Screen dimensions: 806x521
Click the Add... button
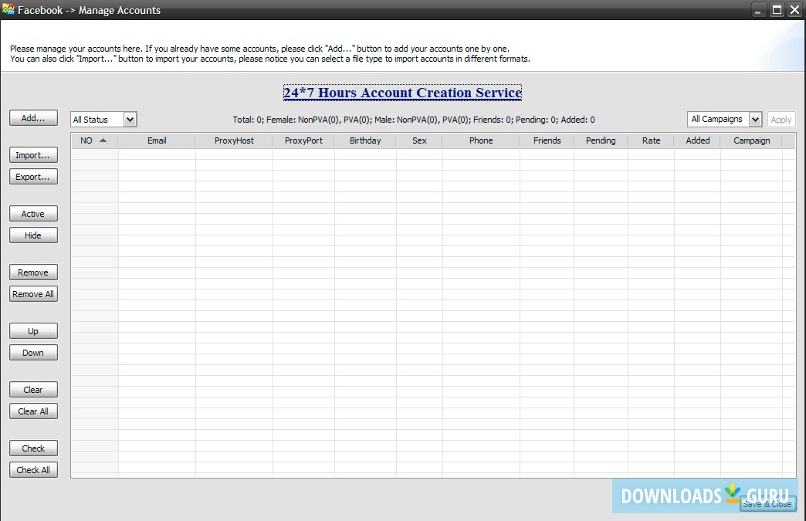click(x=33, y=118)
